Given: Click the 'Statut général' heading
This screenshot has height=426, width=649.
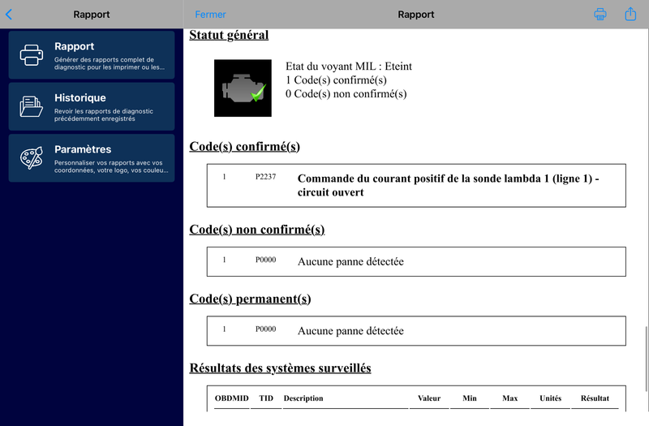Looking at the screenshot, I should click(229, 35).
